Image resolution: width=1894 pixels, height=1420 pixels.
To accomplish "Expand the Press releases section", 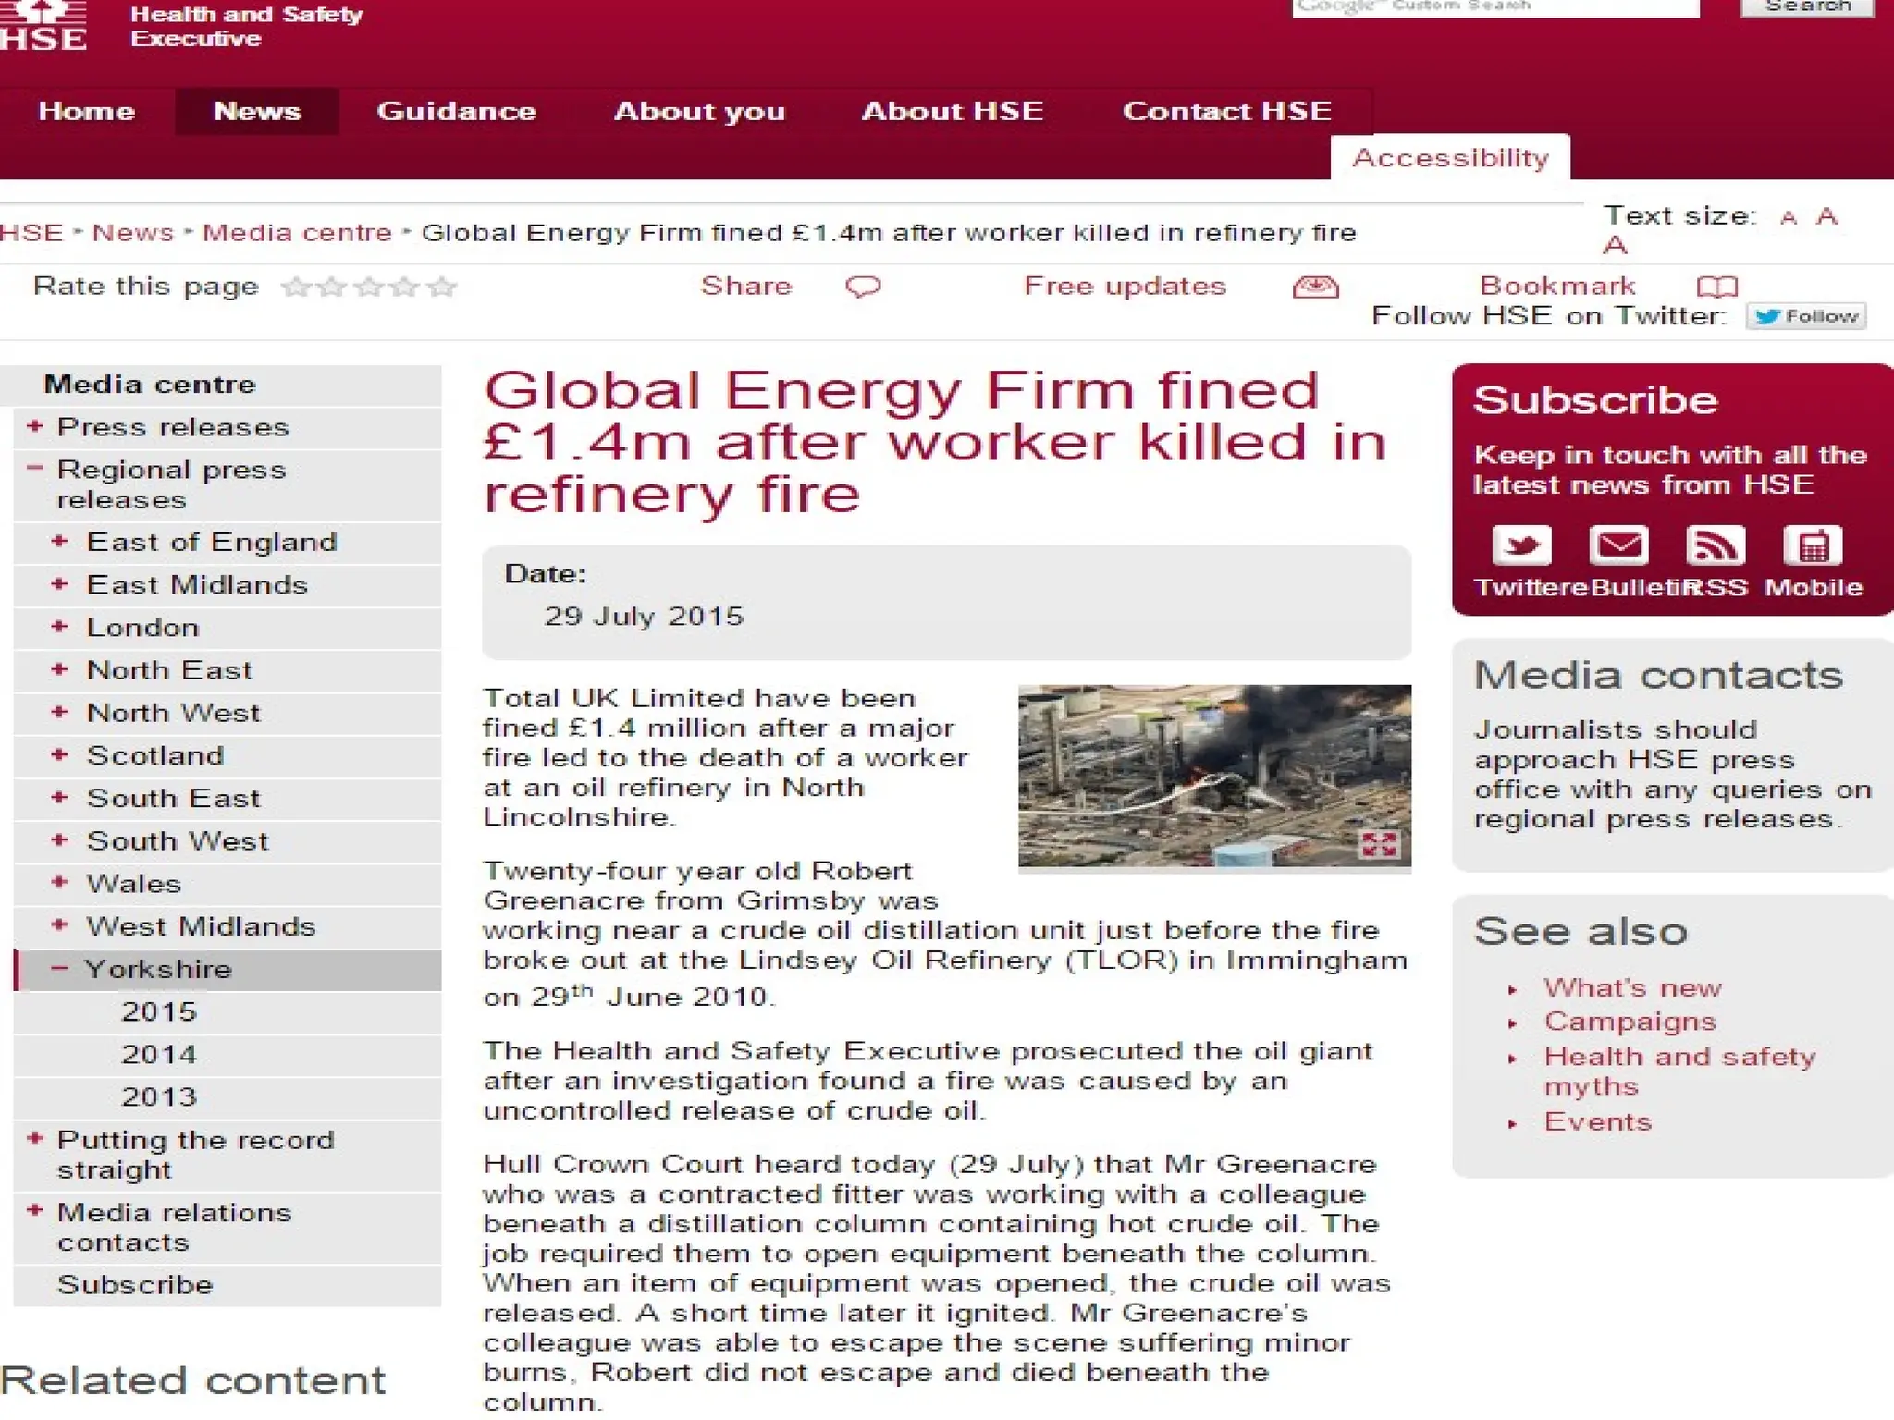I will click(x=35, y=426).
